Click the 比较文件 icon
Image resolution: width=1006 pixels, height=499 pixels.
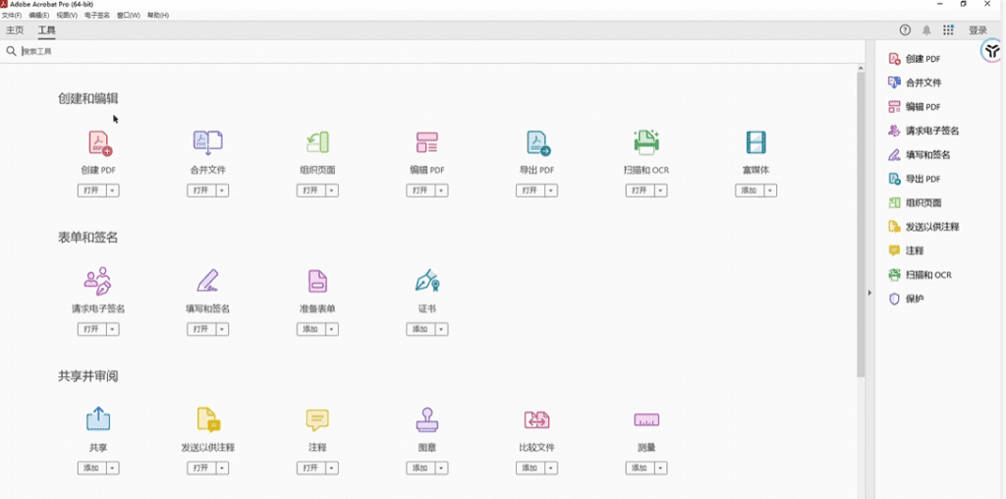pos(536,420)
